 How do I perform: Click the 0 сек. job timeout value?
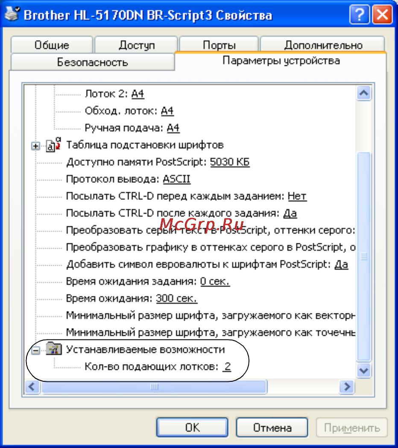215,281
